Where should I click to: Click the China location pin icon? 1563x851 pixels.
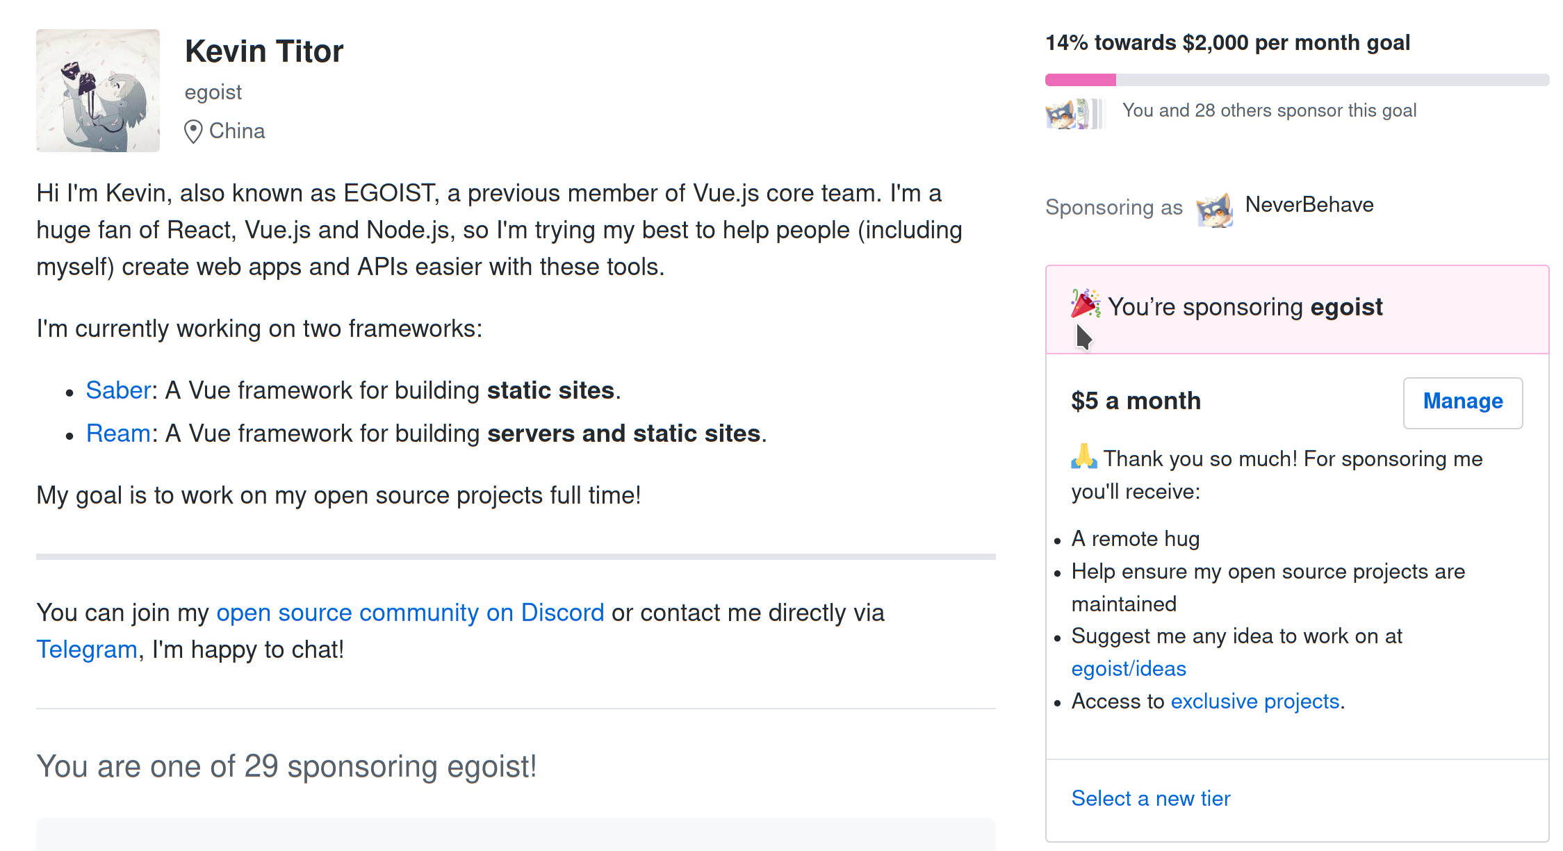(x=193, y=131)
